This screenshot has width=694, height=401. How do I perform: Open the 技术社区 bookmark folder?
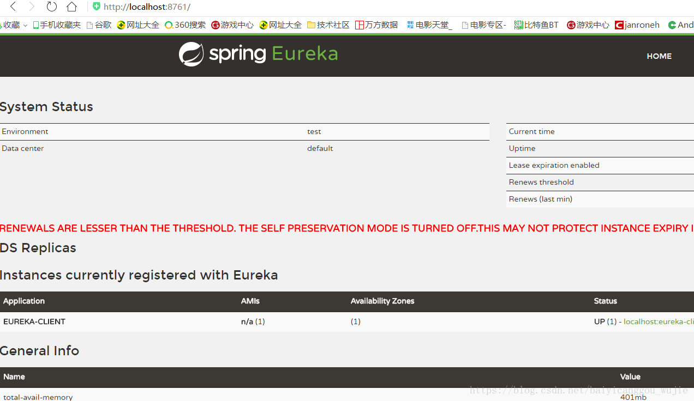pyautogui.click(x=328, y=25)
